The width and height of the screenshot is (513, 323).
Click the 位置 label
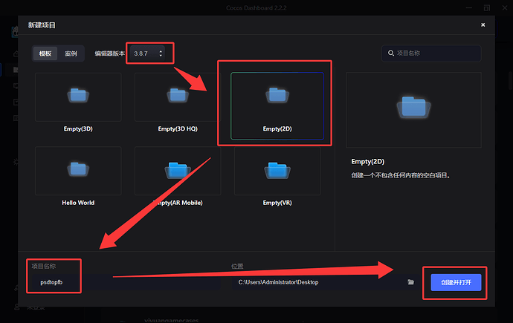pyautogui.click(x=237, y=266)
